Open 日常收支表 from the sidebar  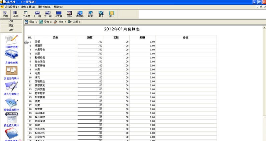(x=11, y=41)
